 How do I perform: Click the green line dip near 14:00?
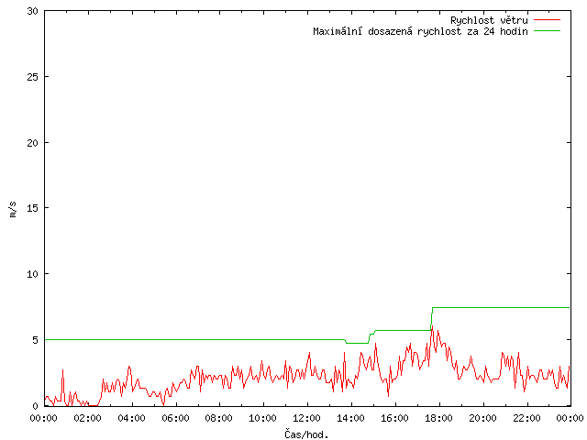357,343
